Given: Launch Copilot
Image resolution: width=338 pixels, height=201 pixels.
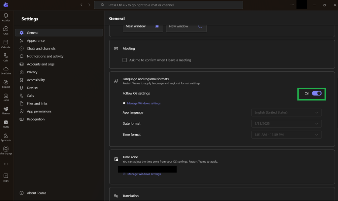Looking at the screenshot, I should tap(6, 84).
